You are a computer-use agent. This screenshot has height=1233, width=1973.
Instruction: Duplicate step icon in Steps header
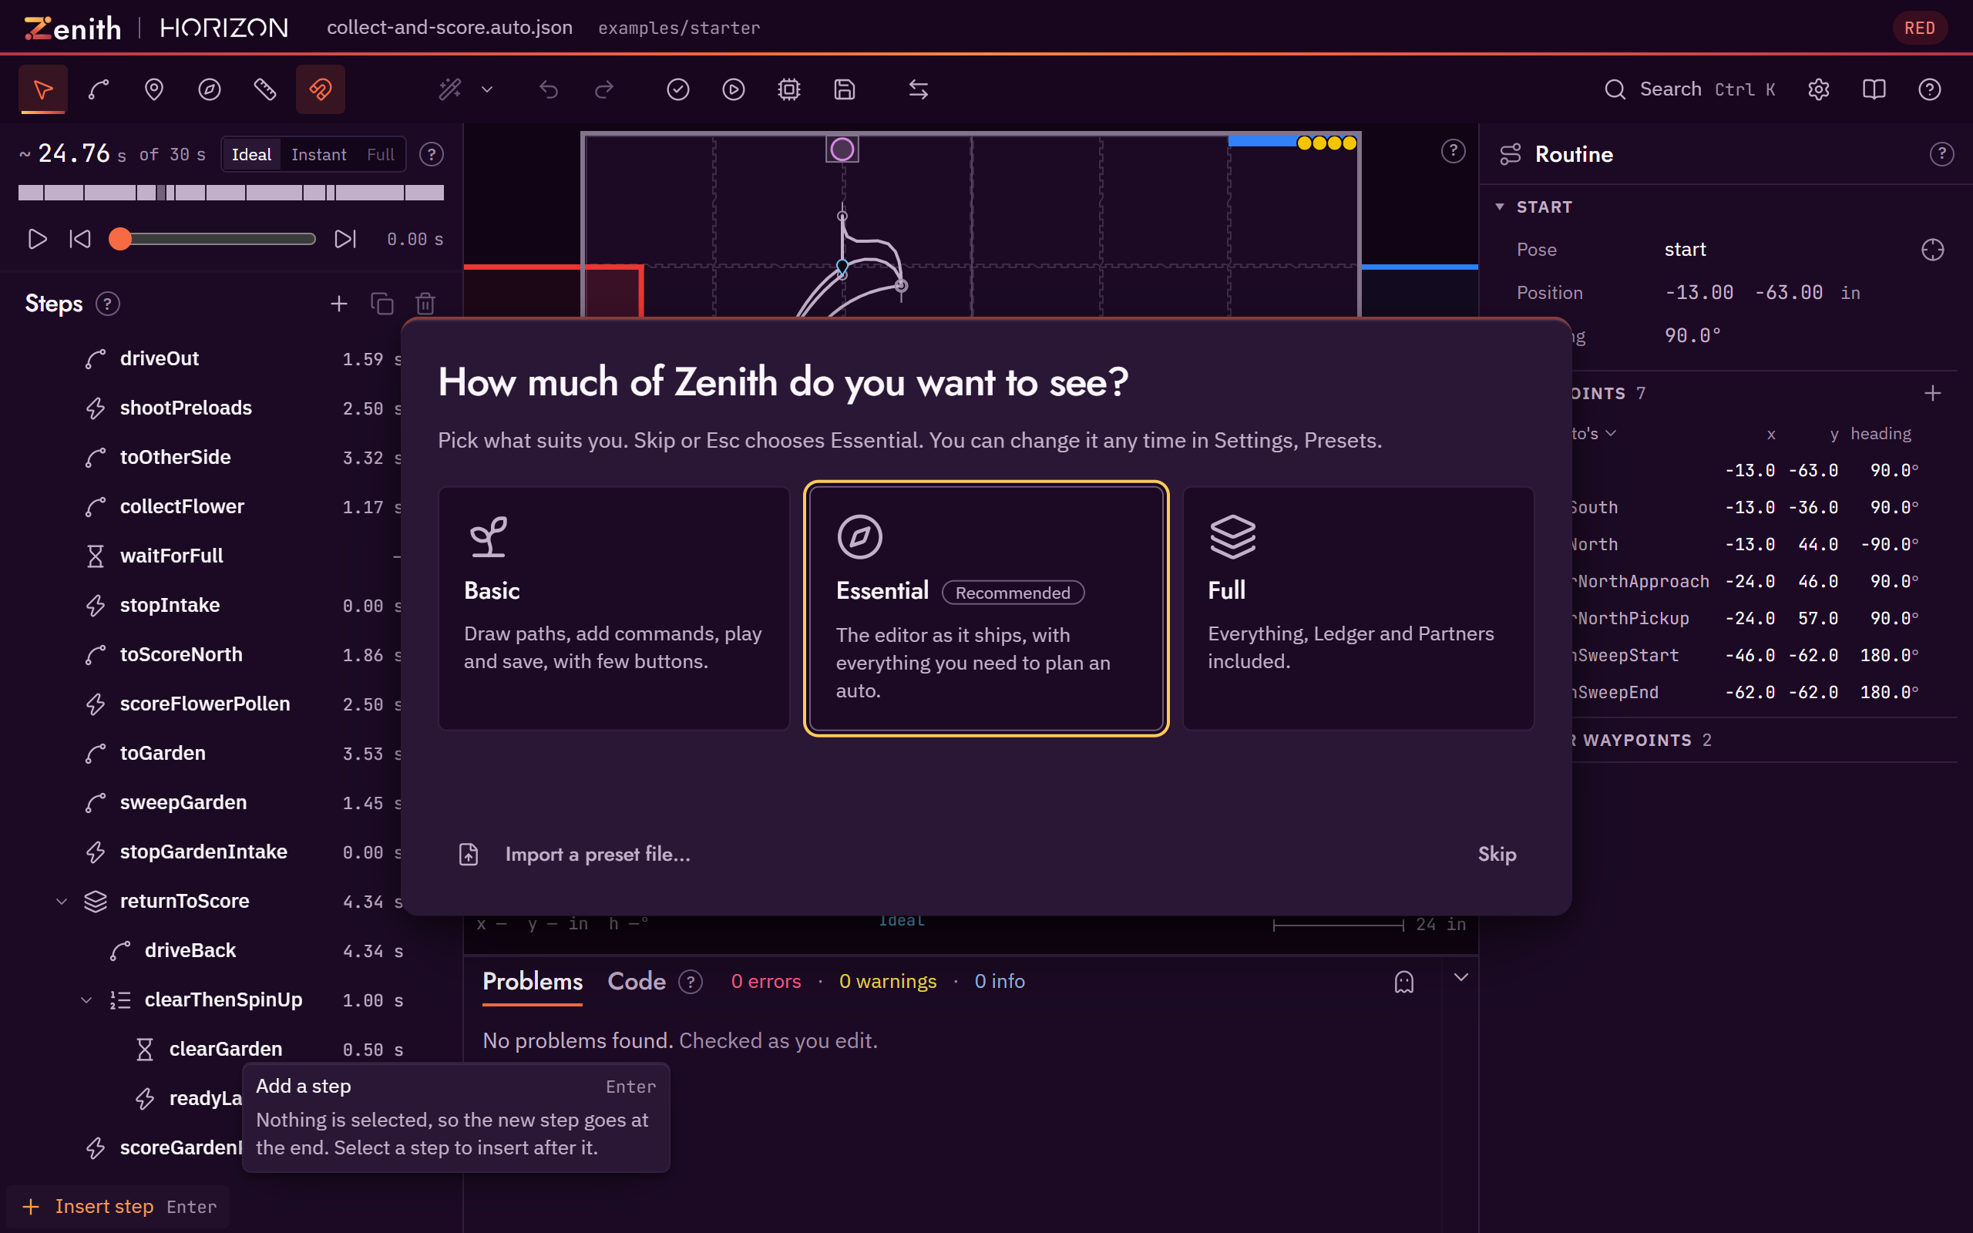coord(382,304)
